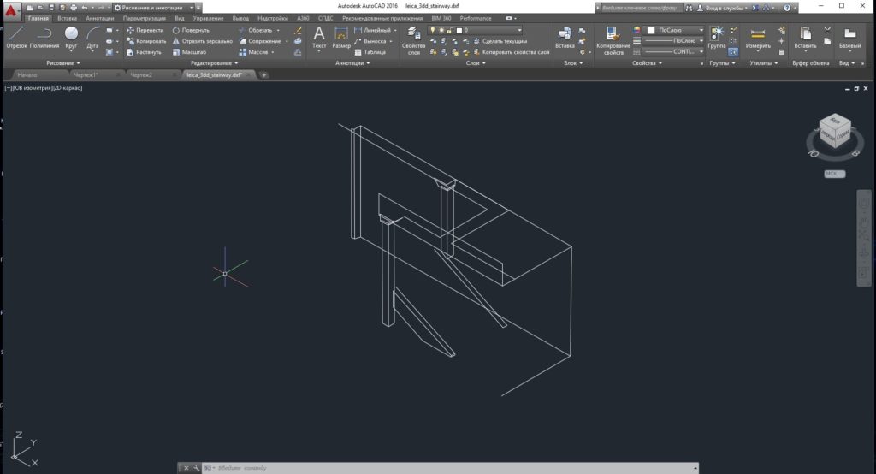Click the Перенести move tool

coord(145,30)
